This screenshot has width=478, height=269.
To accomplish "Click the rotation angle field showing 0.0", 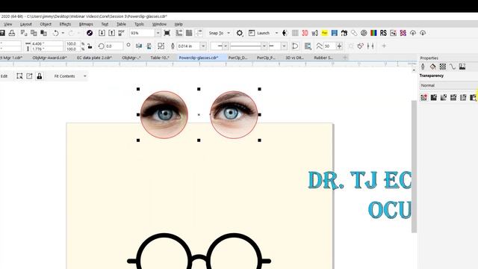I will pyautogui.click(x=114, y=46).
